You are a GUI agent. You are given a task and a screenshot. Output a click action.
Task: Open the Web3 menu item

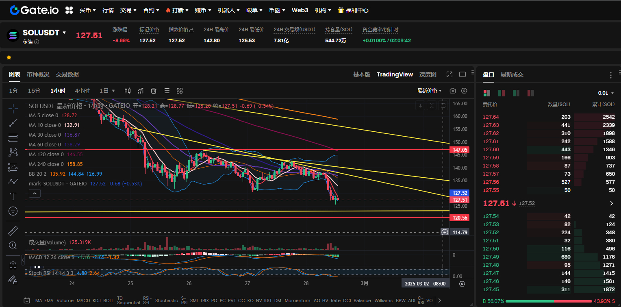[x=300, y=10]
